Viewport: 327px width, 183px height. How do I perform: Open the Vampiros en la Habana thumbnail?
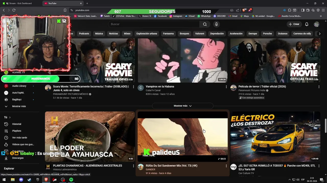point(183,60)
